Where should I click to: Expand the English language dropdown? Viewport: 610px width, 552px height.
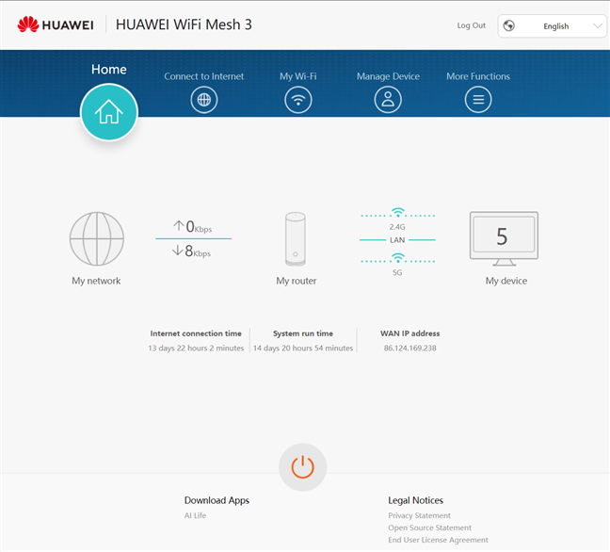pos(552,26)
